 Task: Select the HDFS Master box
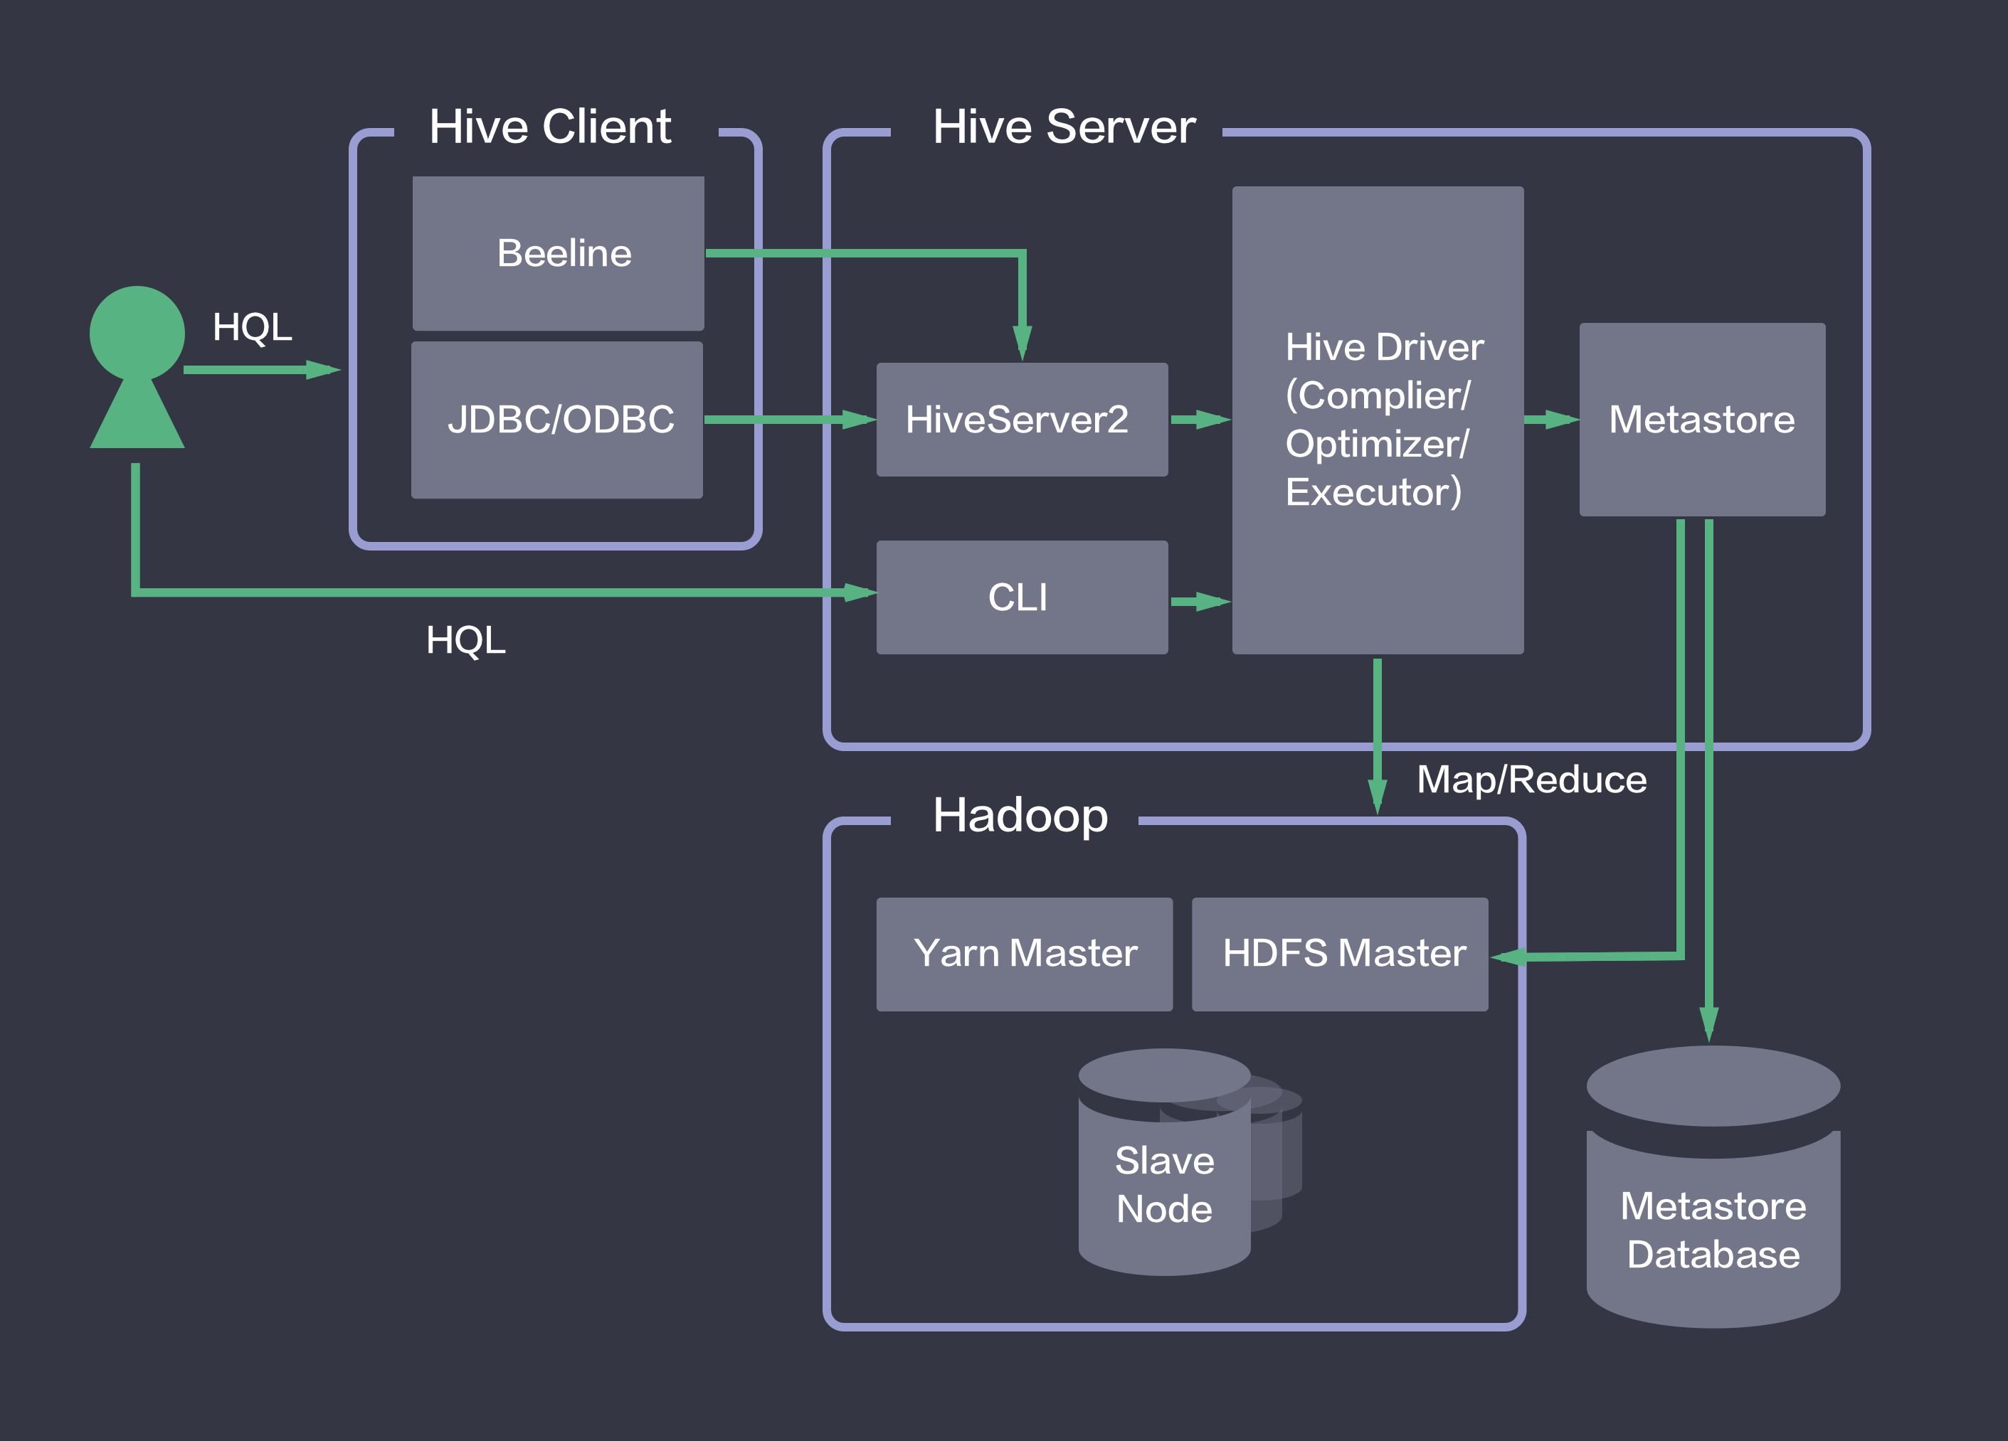tap(1340, 955)
